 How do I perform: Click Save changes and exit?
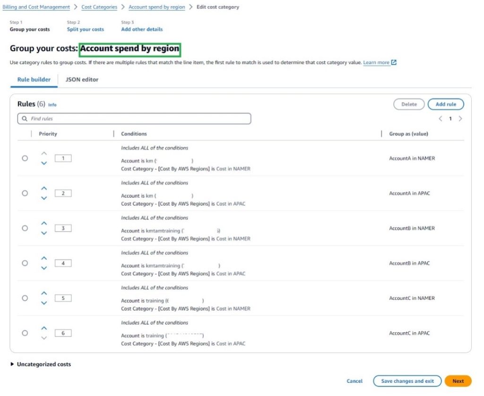(x=407, y=381)
